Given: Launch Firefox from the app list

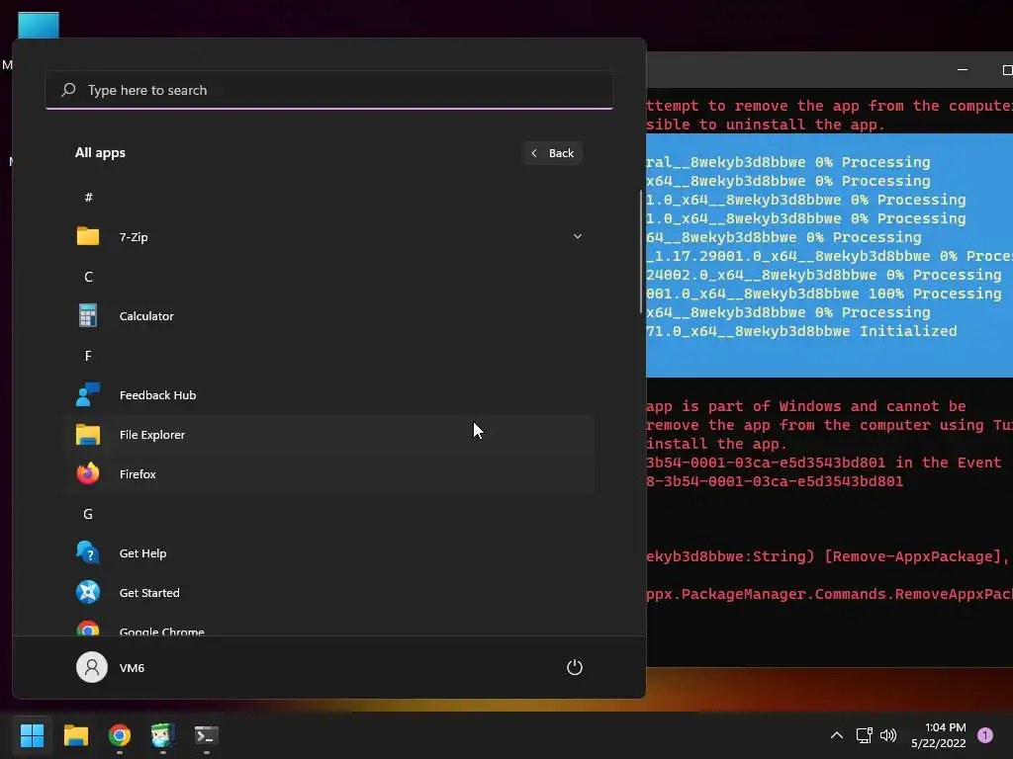Looking at the screenshot, I should click(328, 473).
